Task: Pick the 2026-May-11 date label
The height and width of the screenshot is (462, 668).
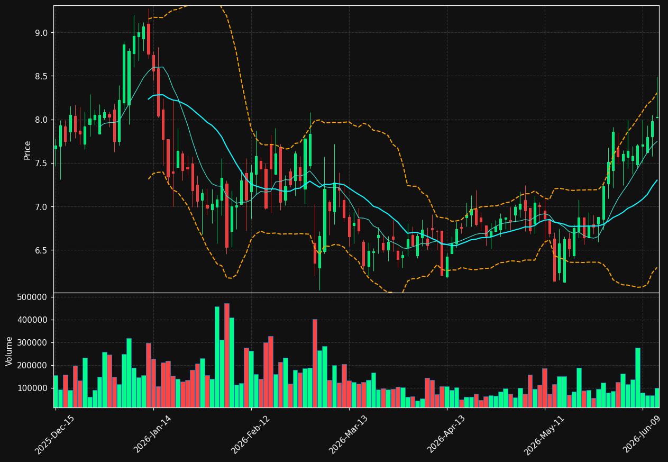Action: coord(544,434)
